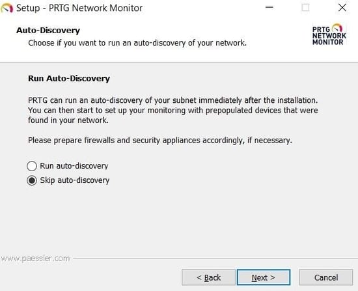The width and height of the screenshot is (358, 291).
Task: Select the Run auto-discovery radio button
Action: click(x=32, y=166)
